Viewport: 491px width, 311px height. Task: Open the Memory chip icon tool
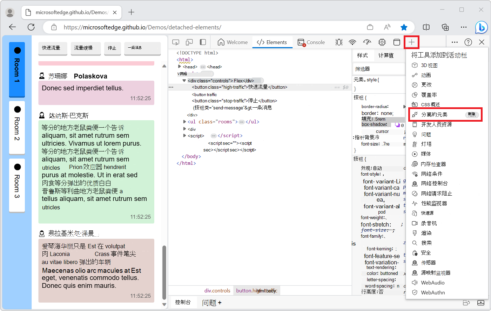[382, 42]
